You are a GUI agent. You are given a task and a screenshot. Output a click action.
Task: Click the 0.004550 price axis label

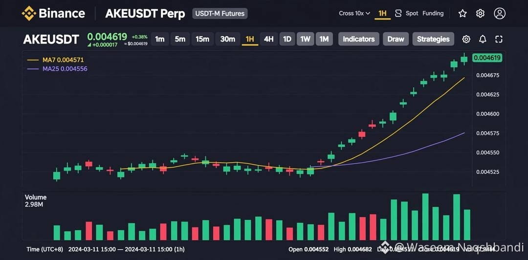coord(487,152)
